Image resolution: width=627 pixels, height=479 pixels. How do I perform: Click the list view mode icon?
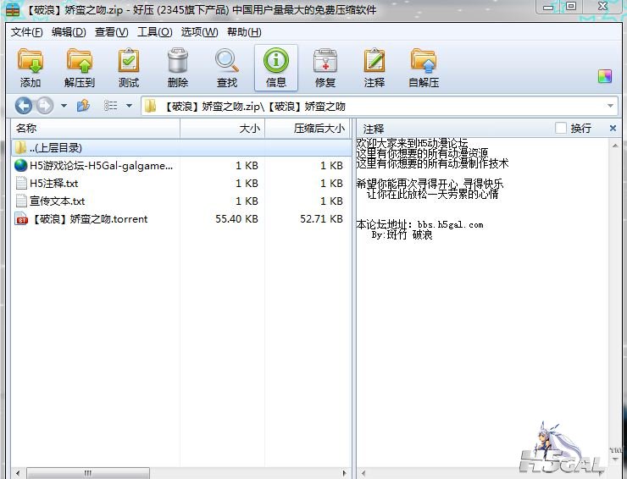point(110,106)
